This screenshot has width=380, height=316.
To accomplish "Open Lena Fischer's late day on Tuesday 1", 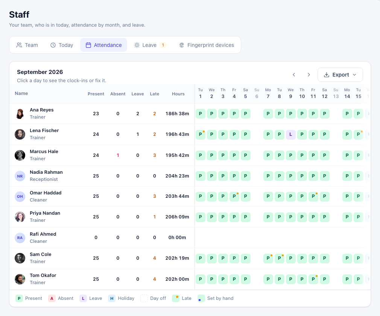I will [201, 134].
